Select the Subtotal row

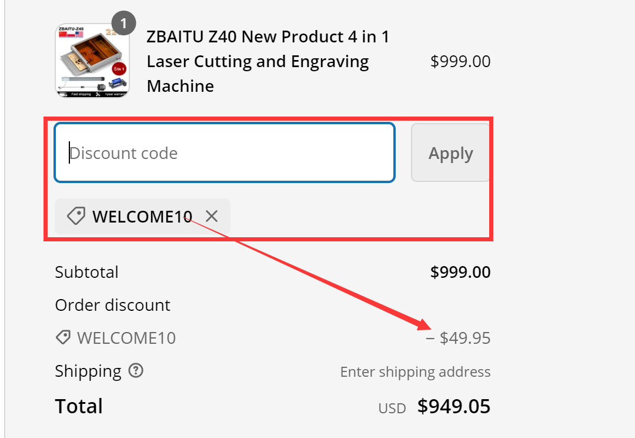[87, 272]
